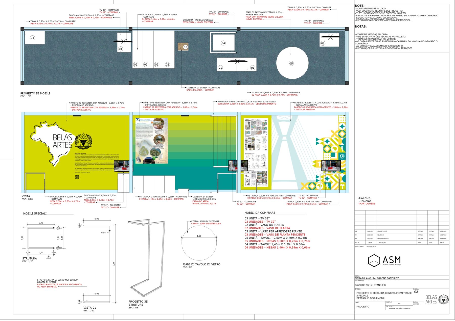Click the PROGETTO DI MOBILI plan title
The image size is (455, 321).
tap(35, 93)
